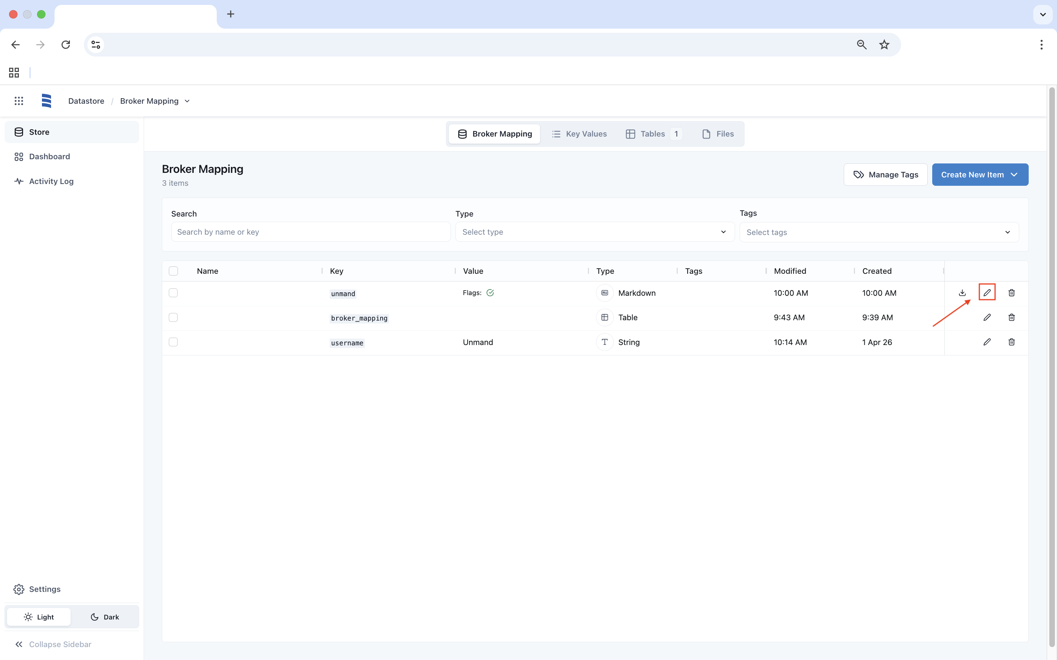Collapse the sidebar
The width and height of the screenshot is (1057, 660).
click(53, 644)
